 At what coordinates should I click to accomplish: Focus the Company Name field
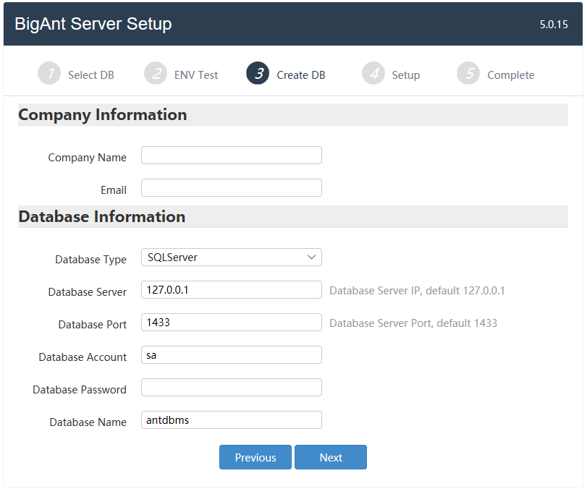tap(232, 156)
